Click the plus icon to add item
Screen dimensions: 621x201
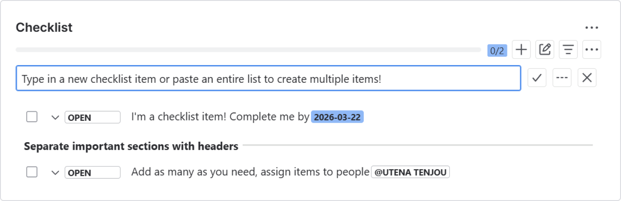tap(521, 50)
